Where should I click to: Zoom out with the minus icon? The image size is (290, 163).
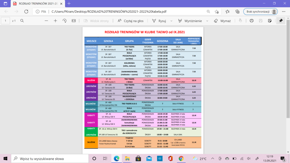tap(46, 21)
